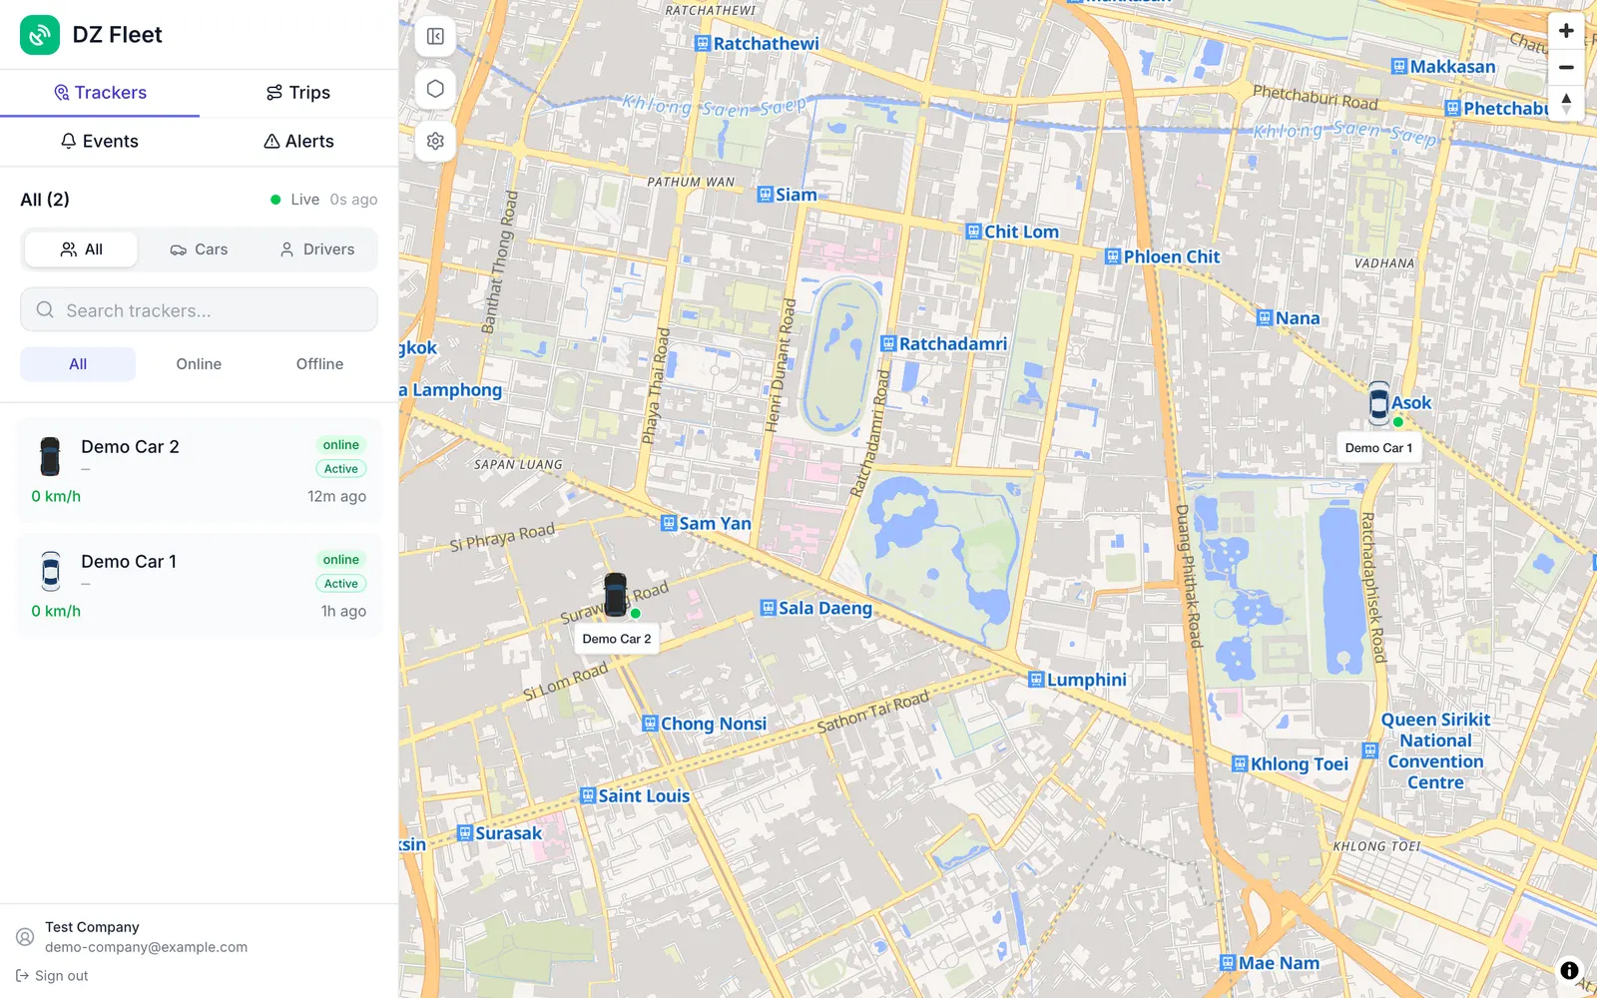Open the geofence hexagon tool
The height and width of the screenshot is (998, 1597).
pos(435,89)
